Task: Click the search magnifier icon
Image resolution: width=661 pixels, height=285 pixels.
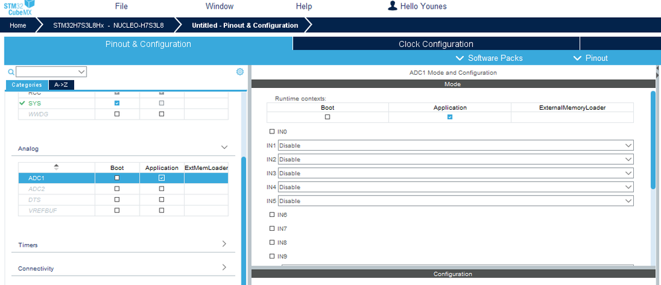Action: [x=11, y=72]
